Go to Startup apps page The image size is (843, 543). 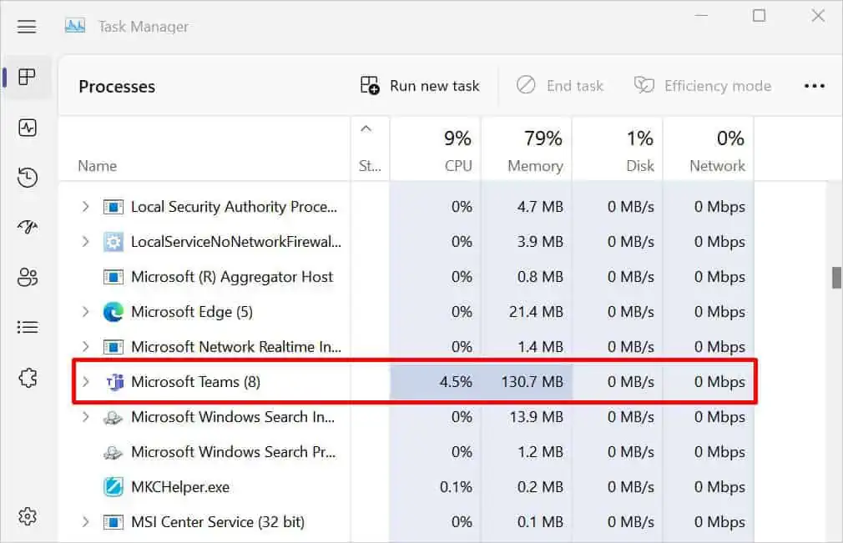click(28, 228)
